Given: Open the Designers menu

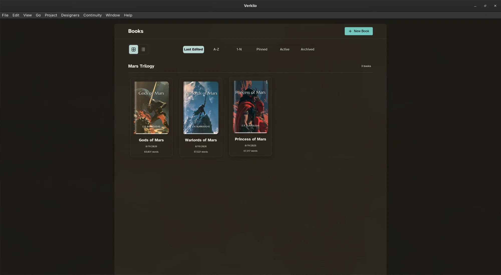Looking at the screenshot, I should (70, 15).
